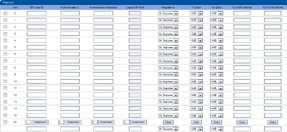Open Register to dropdown for port 15

[x=168, y=115]
